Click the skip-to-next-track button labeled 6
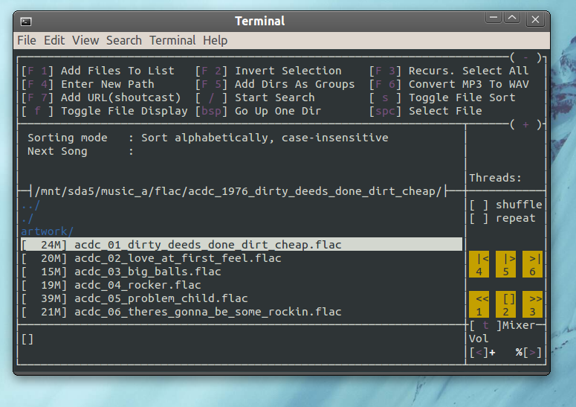The width and height of the screenshot is (576, 407). pyautogui.click(x=532, y=264)
